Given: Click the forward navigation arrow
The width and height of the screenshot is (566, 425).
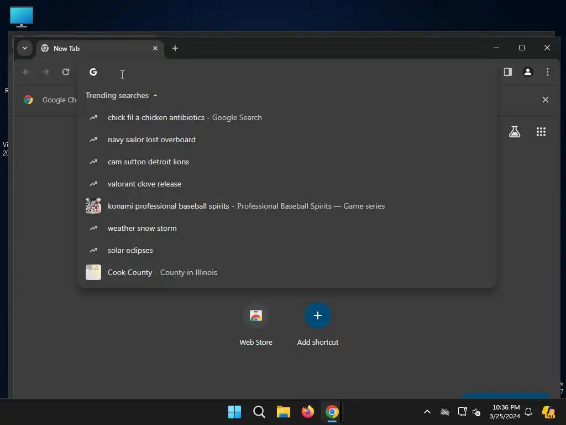Looking at the screenshot, I should (x=45, y=72).
